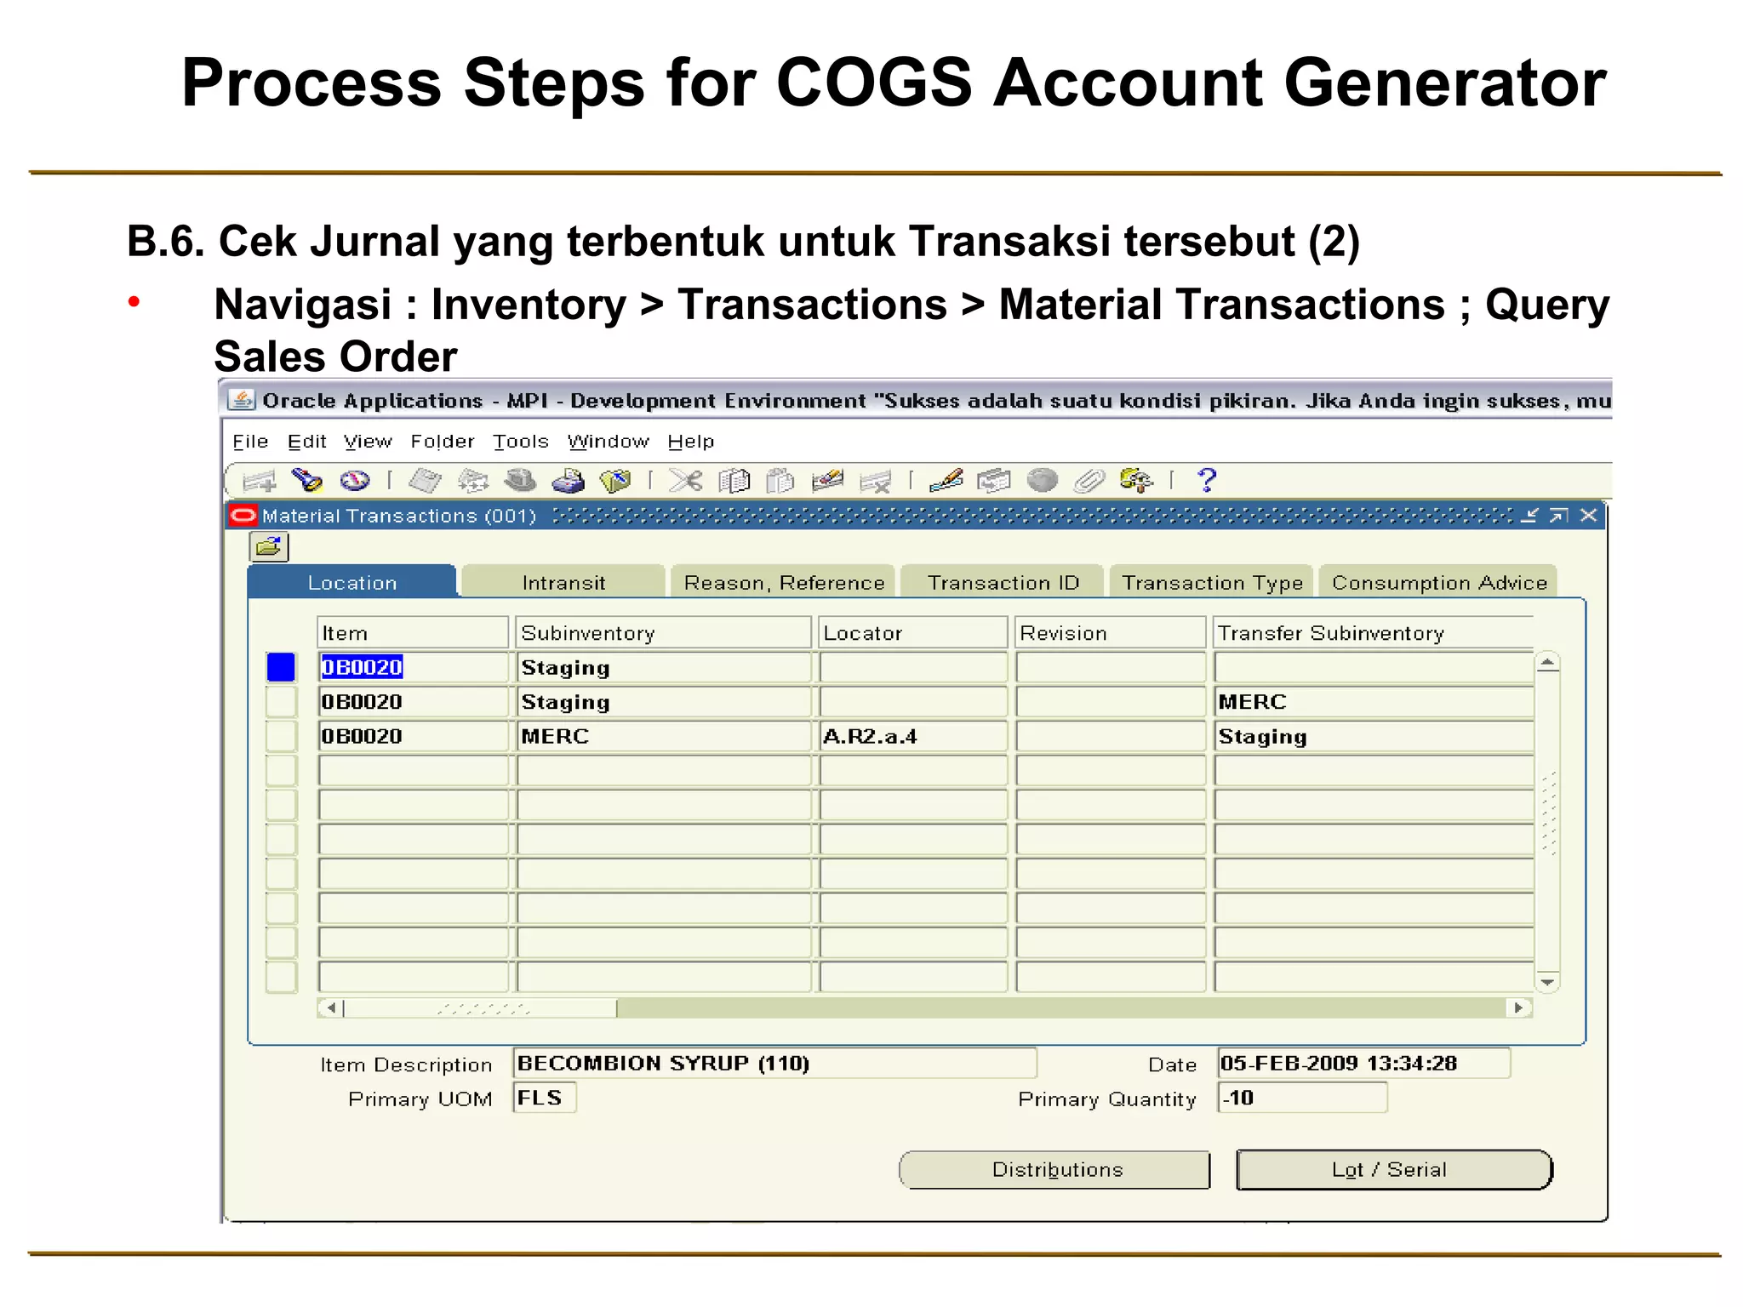
Task: Click the Item column header
Action: click(x=413, y=632)
